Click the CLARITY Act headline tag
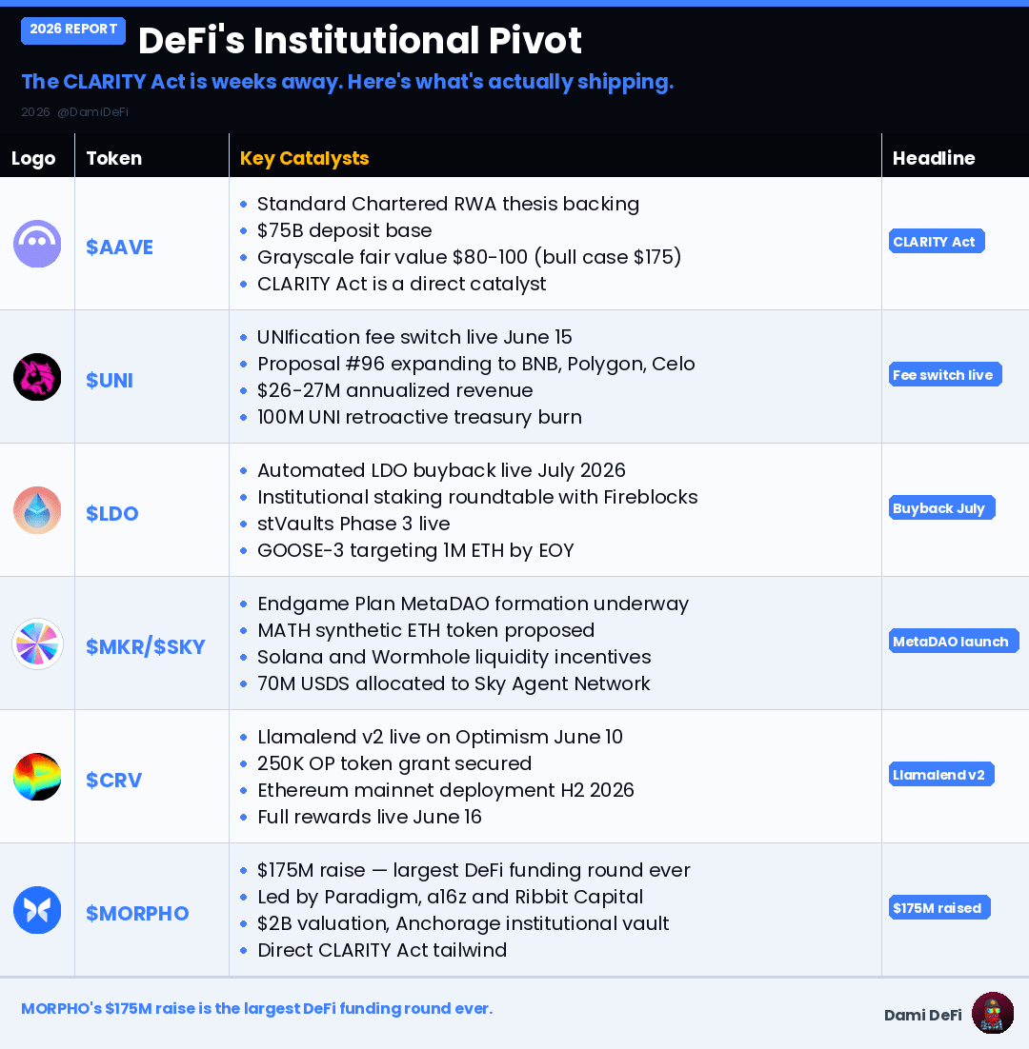This screenshot has height=1049, width=1029. [x=937, y=242]
